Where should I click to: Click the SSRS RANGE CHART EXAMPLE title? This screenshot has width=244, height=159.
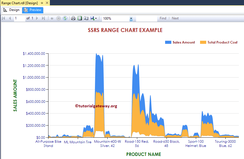click(125, 30)
